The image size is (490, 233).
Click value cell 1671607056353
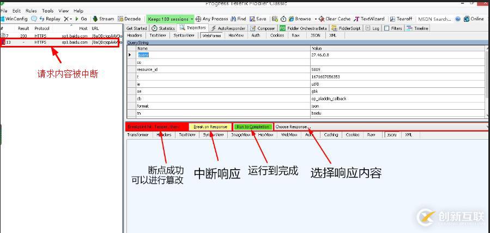pos(398,76)
